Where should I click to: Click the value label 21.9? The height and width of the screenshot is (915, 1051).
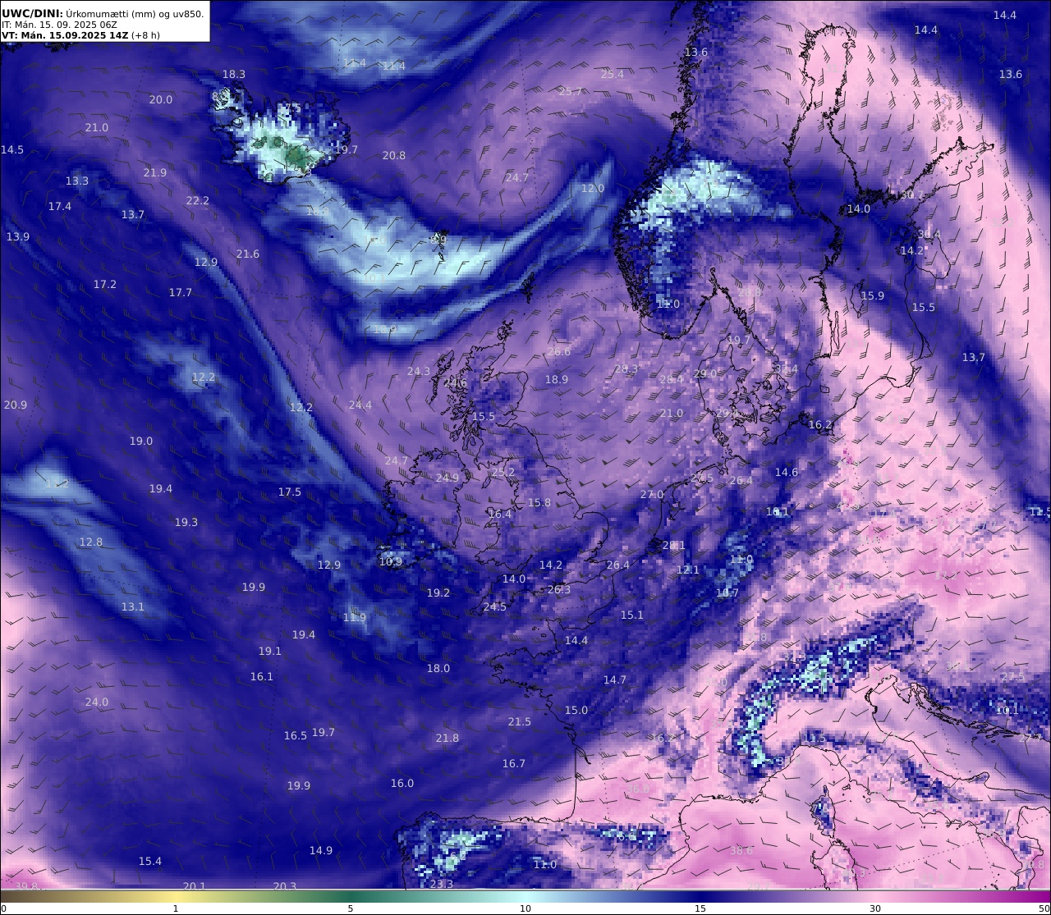155,172
